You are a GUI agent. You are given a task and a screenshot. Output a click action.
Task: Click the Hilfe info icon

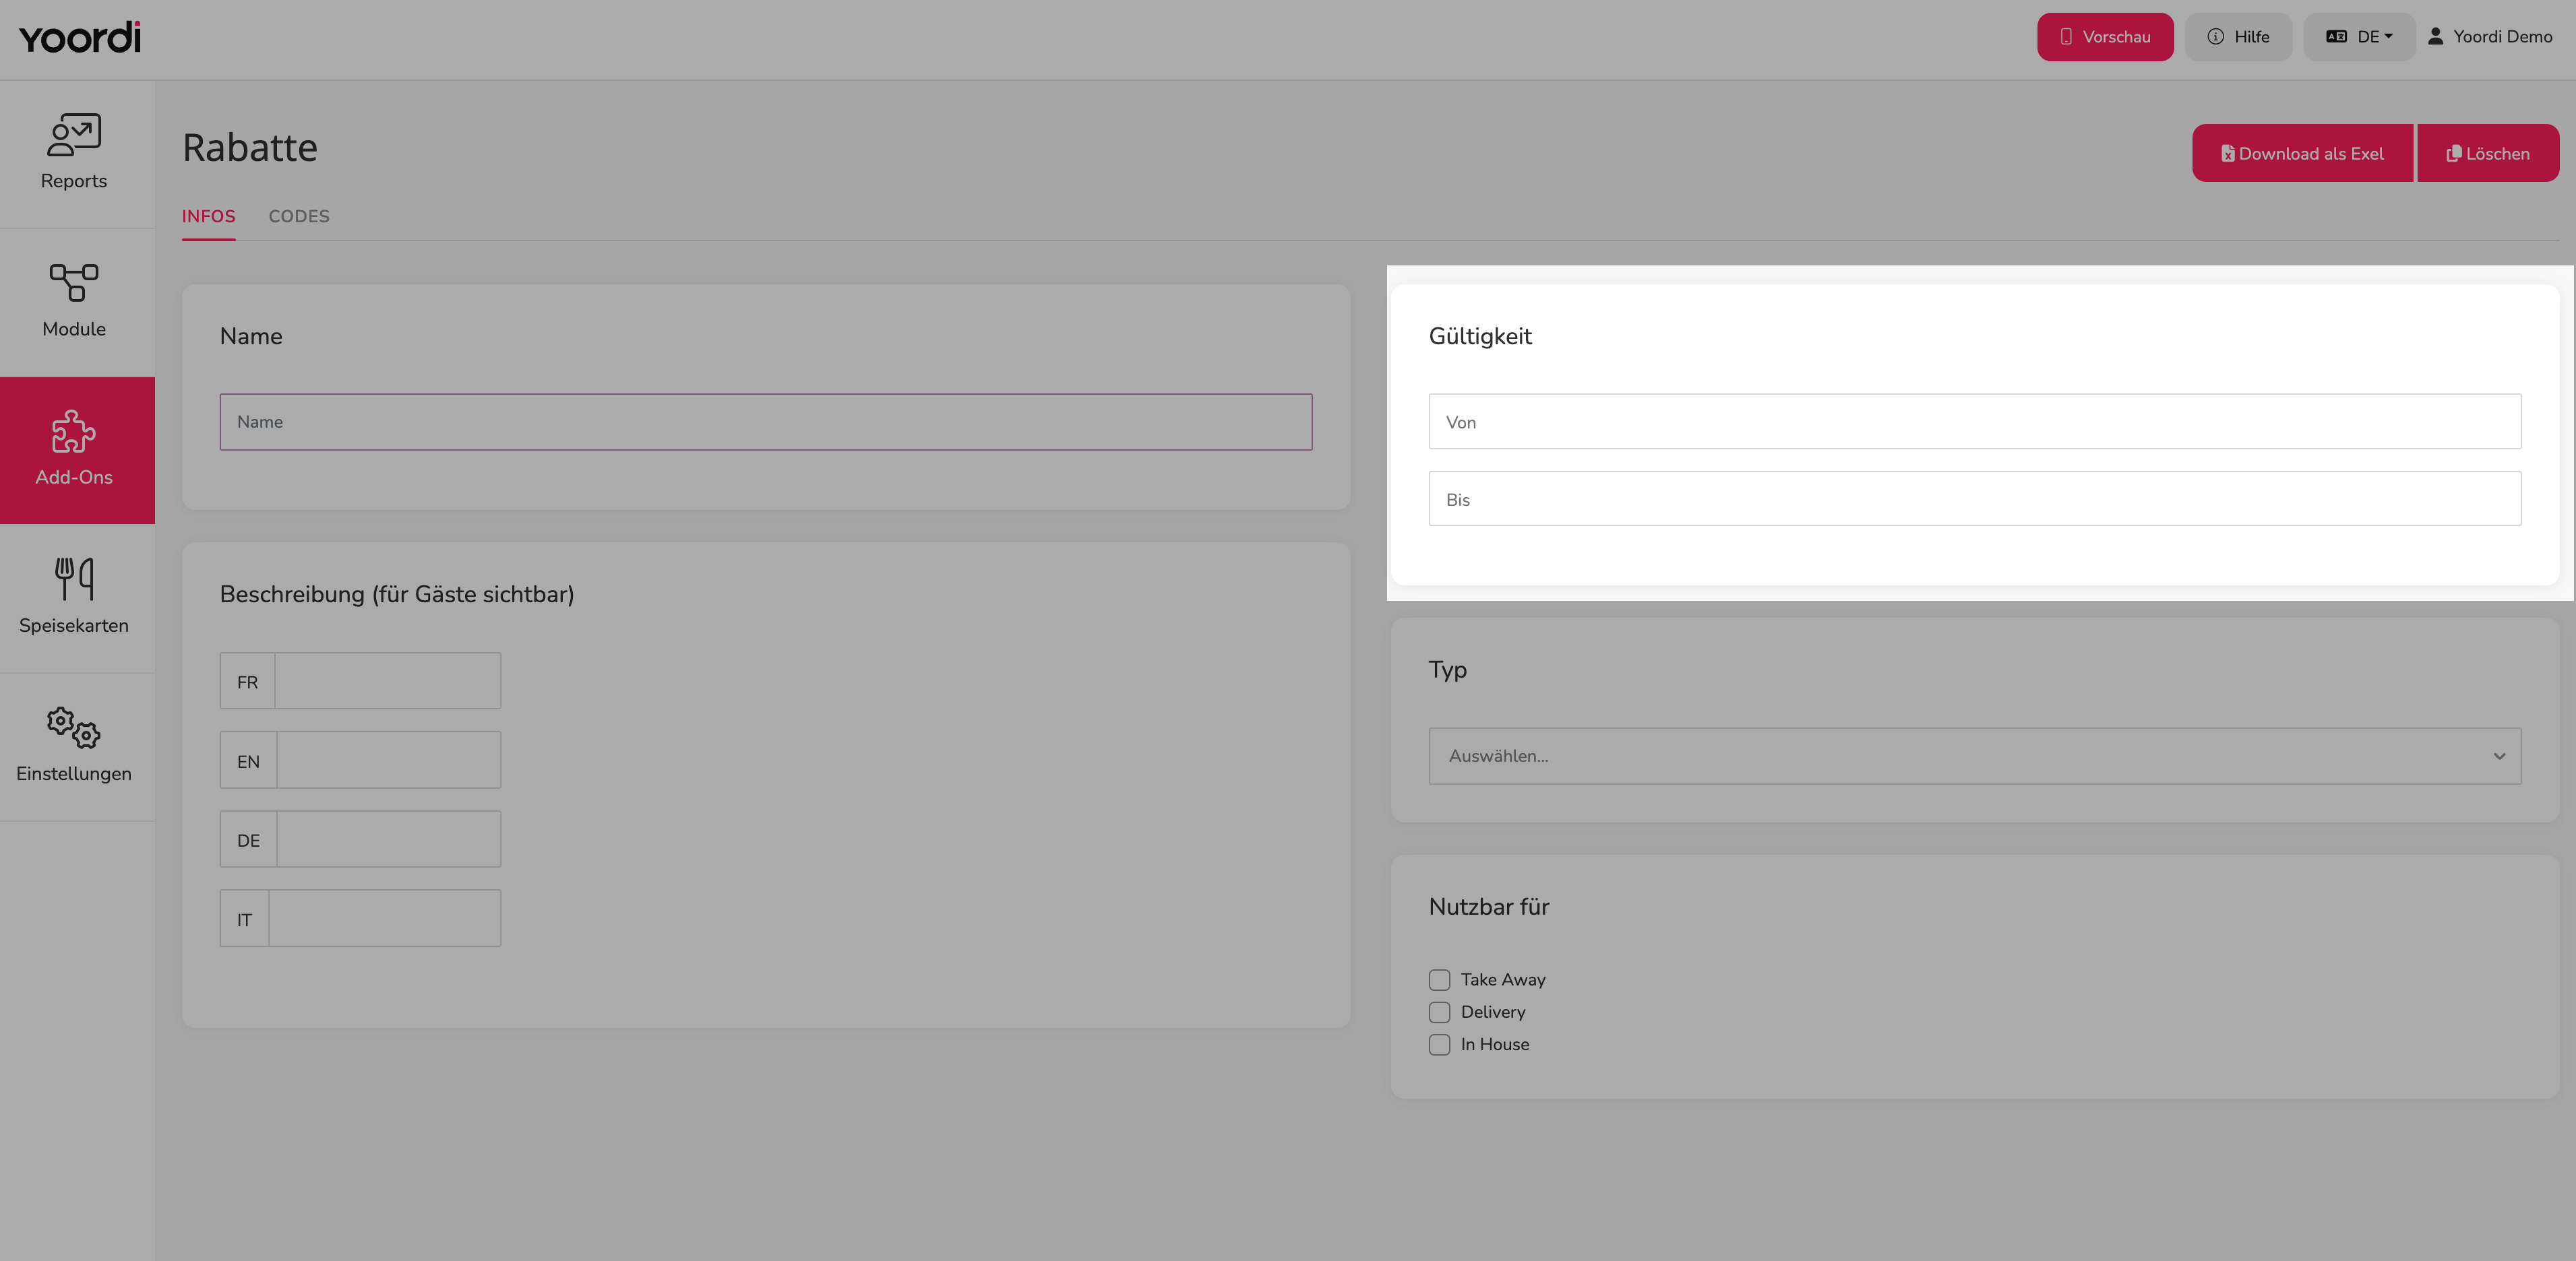click(2216, 36)
